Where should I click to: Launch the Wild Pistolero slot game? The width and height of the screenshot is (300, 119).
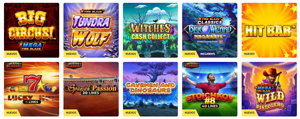point(269,89)
